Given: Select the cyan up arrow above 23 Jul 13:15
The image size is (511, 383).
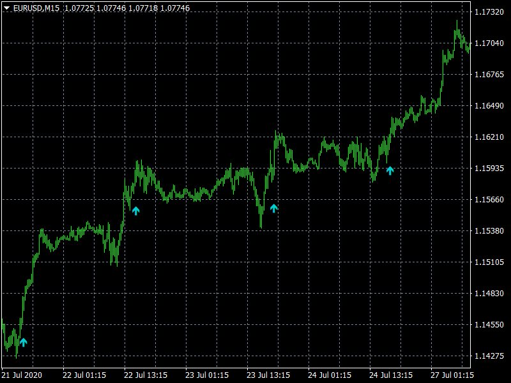Looking at the screenshot, I should pyautogui.click(x=274, y=207).
